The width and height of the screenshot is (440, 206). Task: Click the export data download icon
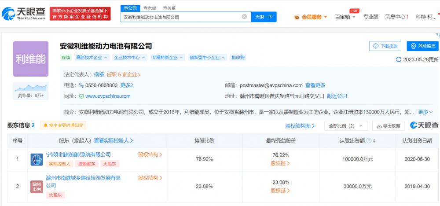point(379,126)
